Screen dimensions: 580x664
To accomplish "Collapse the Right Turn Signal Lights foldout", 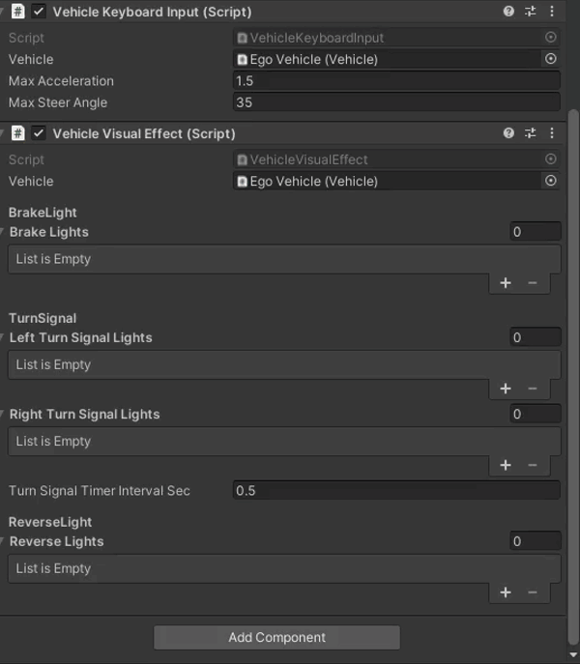I will (2, 414).
